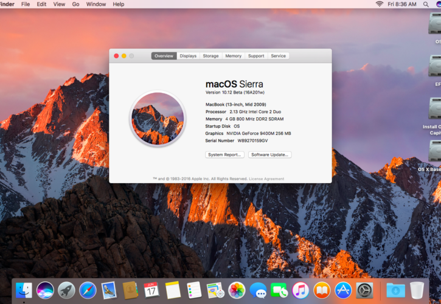
Task: Open the License Agreement link
Action: (x=266, y=179)
